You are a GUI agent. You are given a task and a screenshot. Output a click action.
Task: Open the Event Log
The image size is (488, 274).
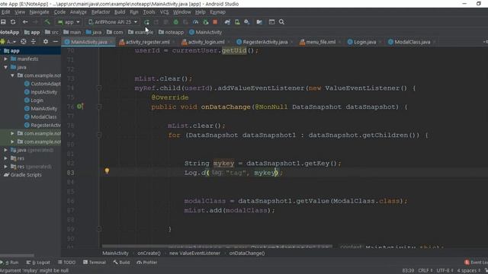point(476,263)
